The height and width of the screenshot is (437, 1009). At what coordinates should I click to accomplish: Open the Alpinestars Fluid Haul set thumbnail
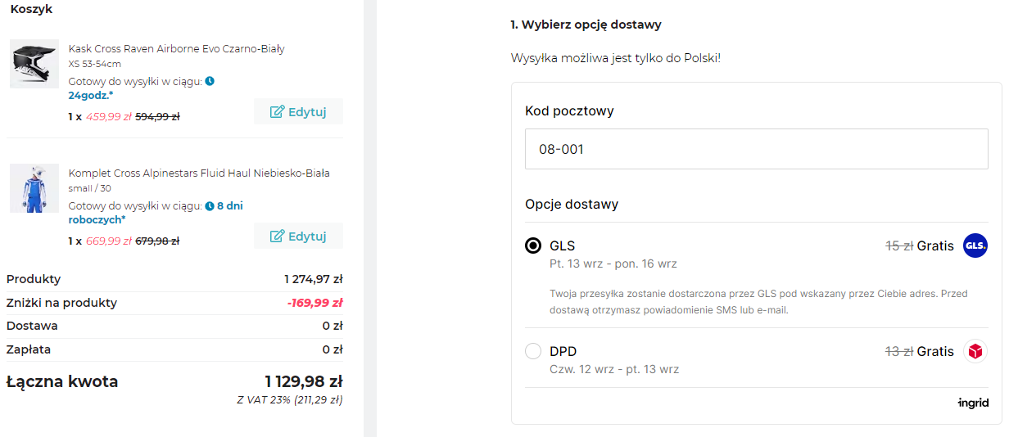tap(34, 188)
